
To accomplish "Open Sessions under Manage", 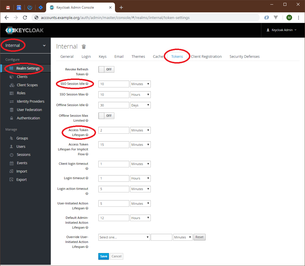I will click(24, 155).
